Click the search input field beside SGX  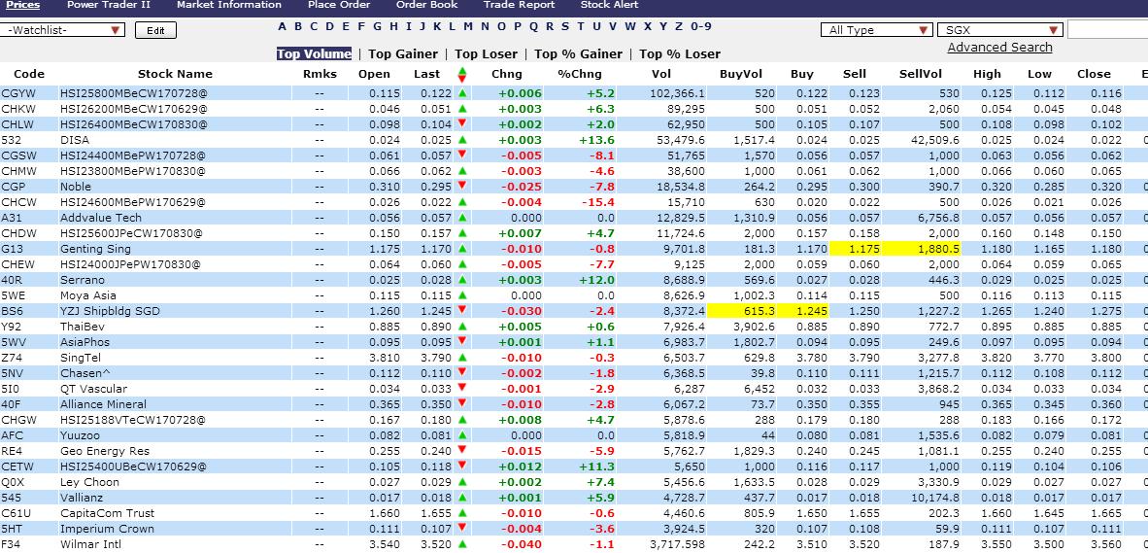pyautogui.click(x=1107, y=30)
